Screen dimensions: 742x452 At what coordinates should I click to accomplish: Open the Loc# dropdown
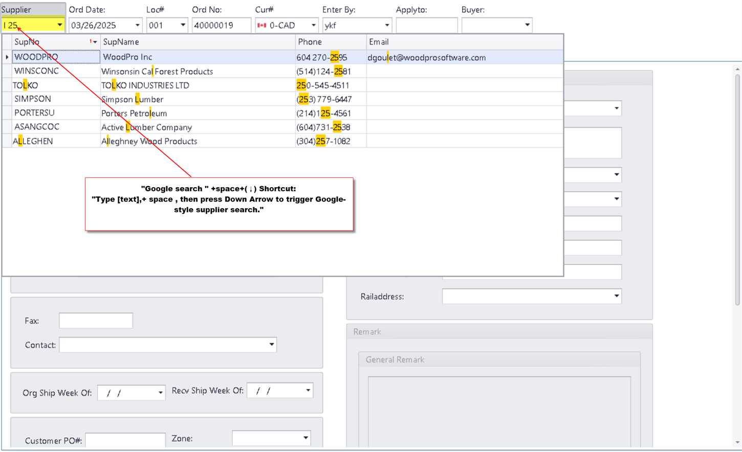click(x=183, y=25)
